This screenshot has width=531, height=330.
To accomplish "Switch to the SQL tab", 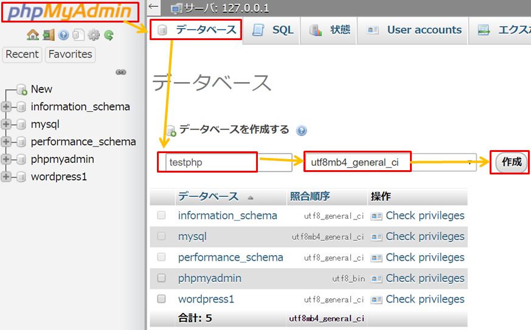I will (x=274, y=30).
